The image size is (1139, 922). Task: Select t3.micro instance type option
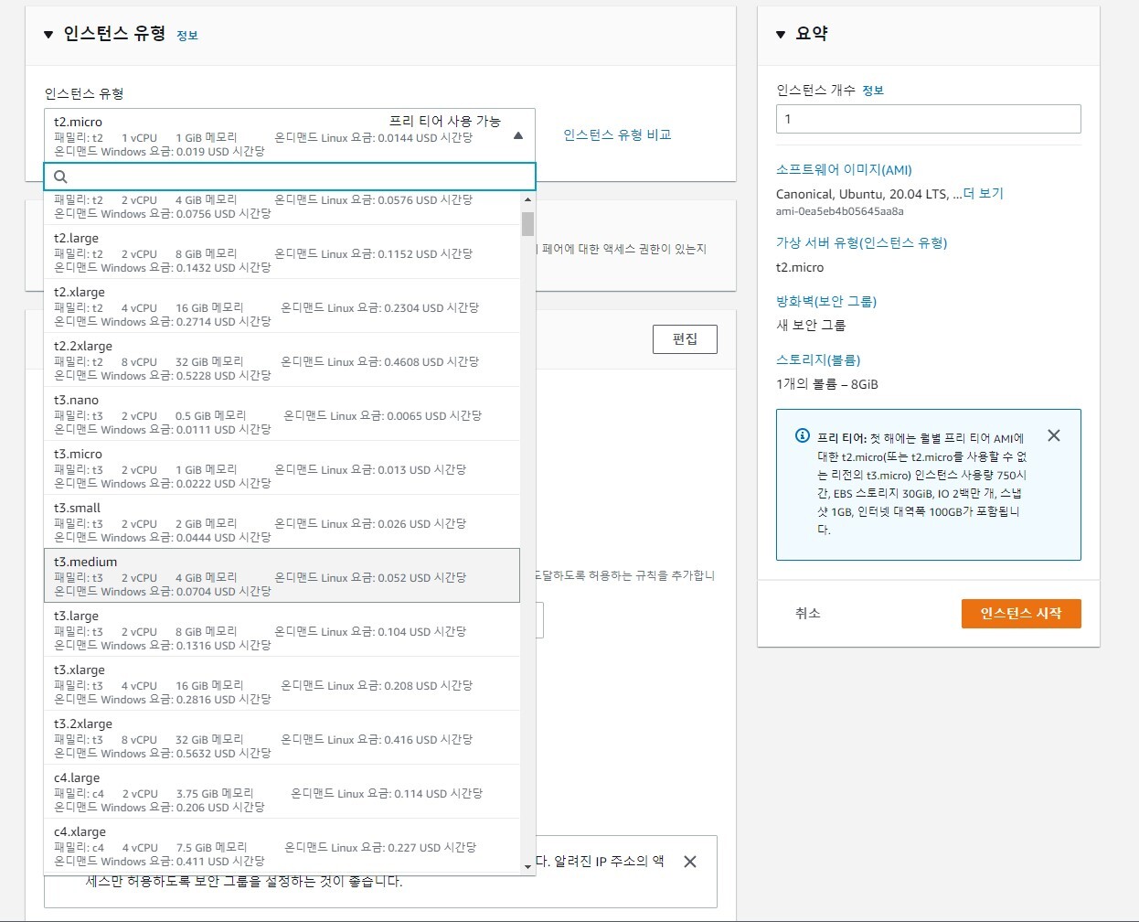point(282,468)
